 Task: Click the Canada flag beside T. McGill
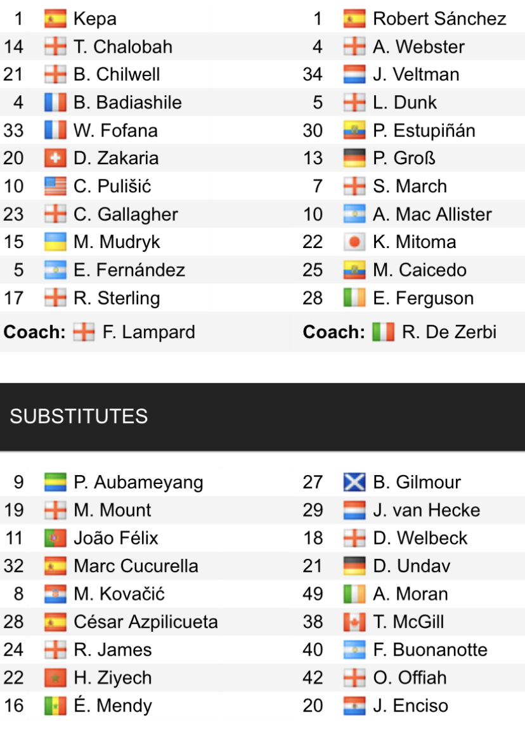354,622
